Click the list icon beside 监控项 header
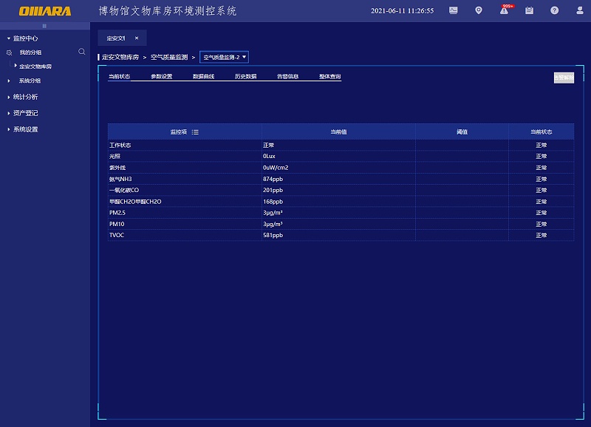Screen dimensions: 591x427 pos(195,131)
